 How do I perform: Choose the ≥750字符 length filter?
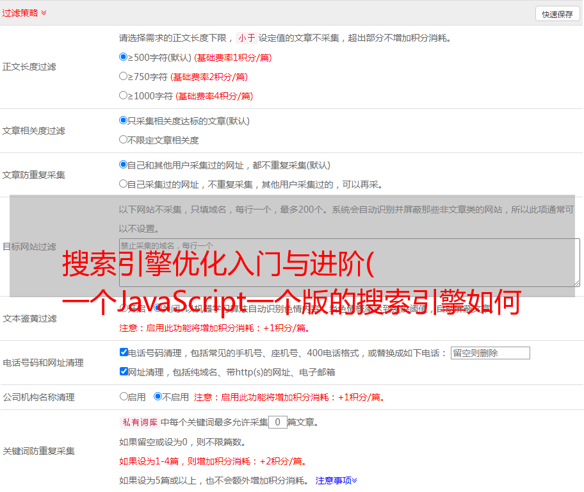click(x=124, y=76)
